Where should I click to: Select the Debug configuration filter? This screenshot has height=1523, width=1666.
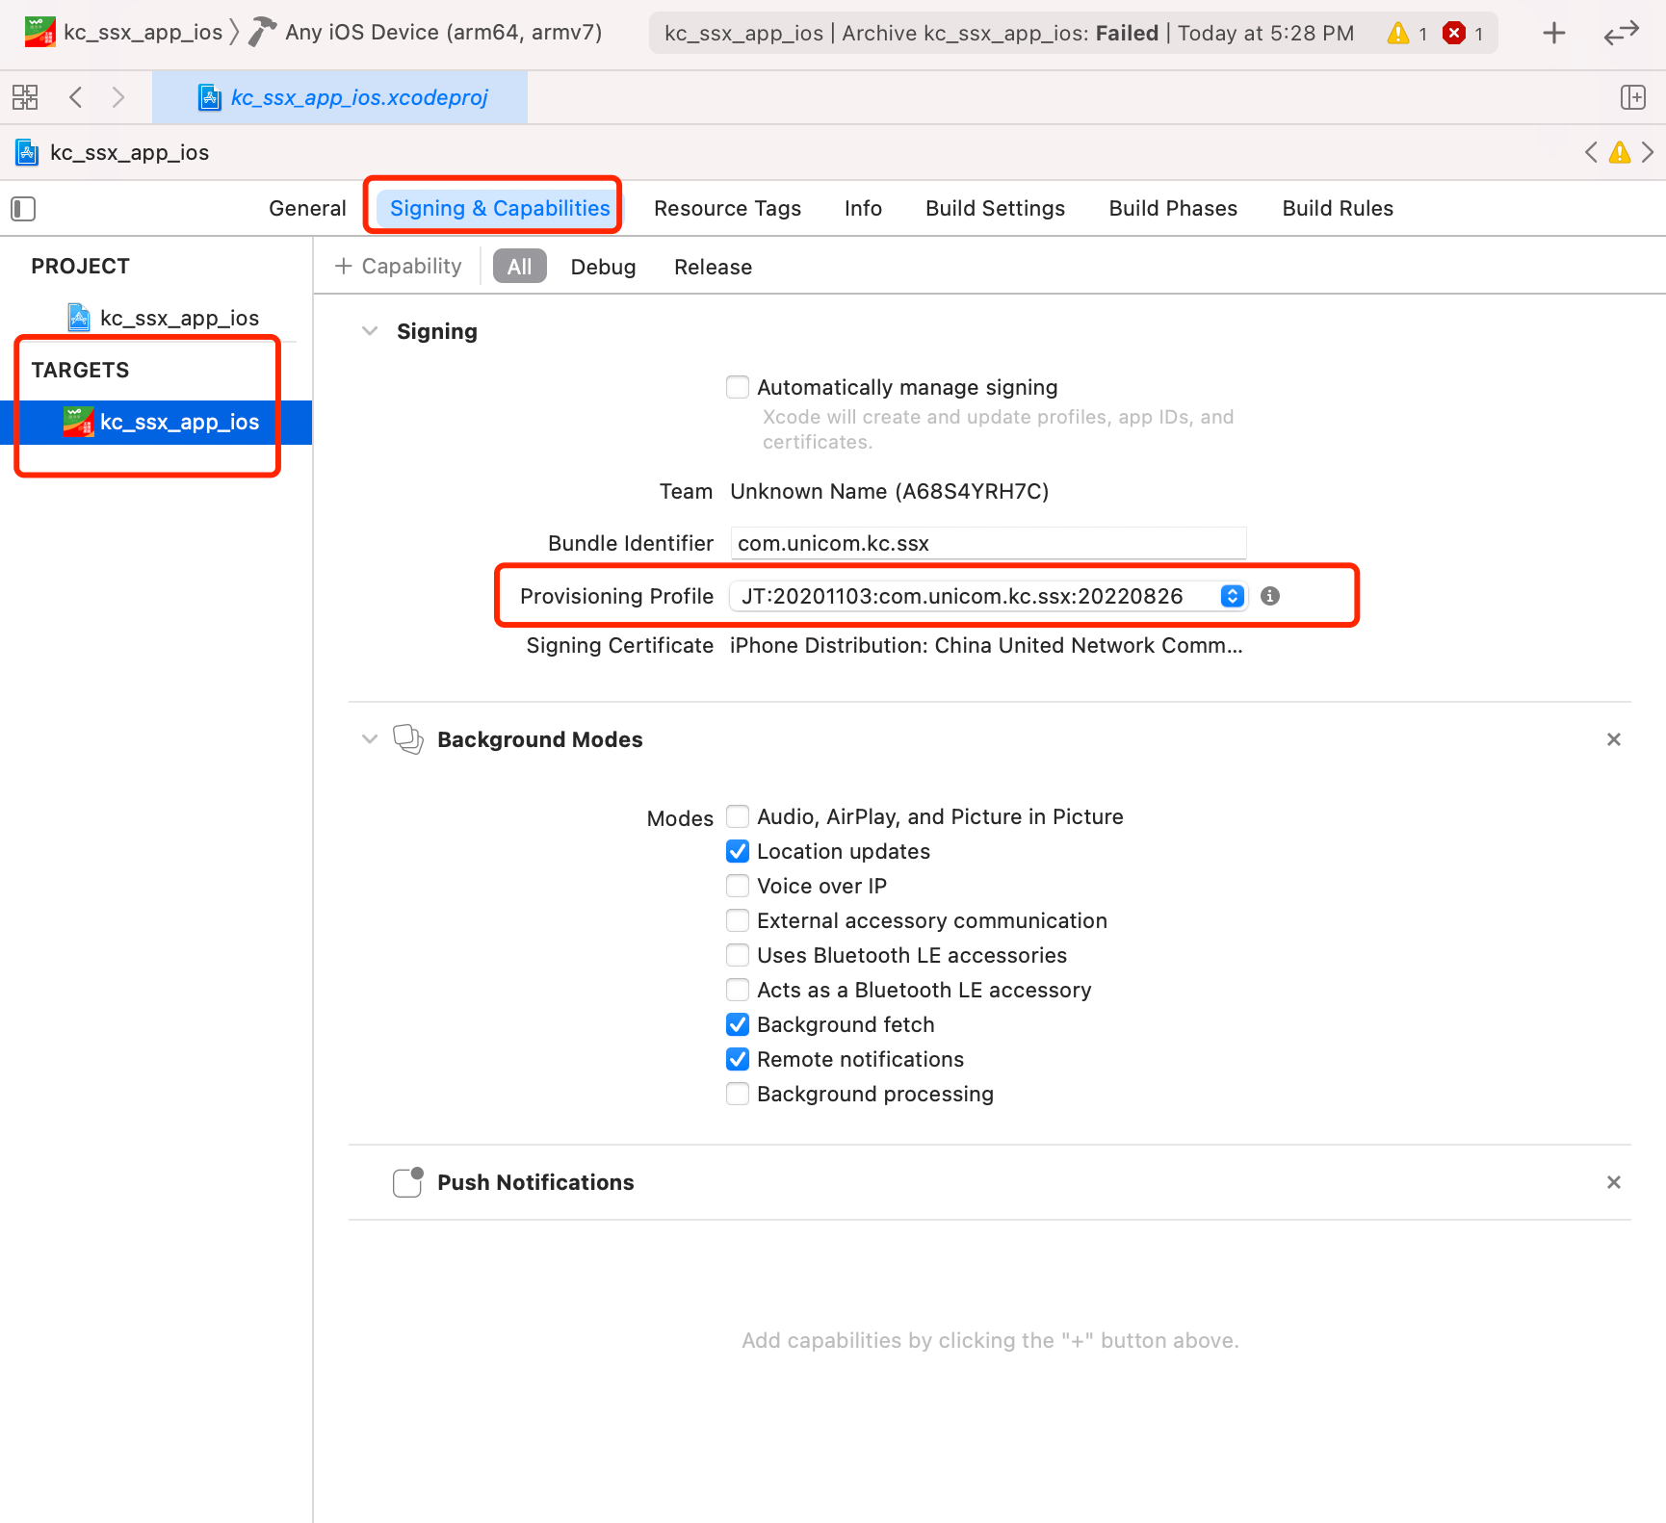603,267
